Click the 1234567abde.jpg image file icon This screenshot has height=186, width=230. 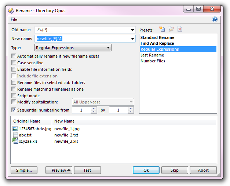(15, 129)
